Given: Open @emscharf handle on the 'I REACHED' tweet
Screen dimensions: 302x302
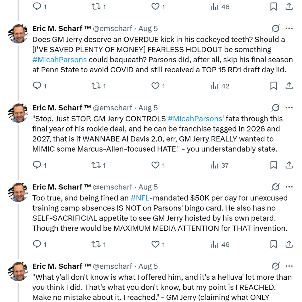Looking at the screenshot, I should pyautogui.click(x=113, y=266).
